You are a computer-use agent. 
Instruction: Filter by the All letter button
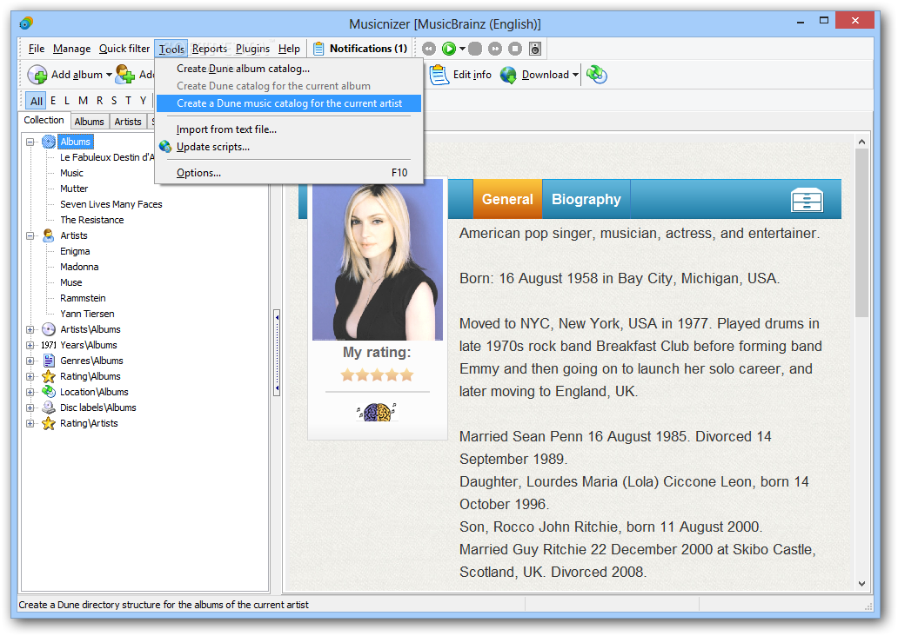click(36, 101)
